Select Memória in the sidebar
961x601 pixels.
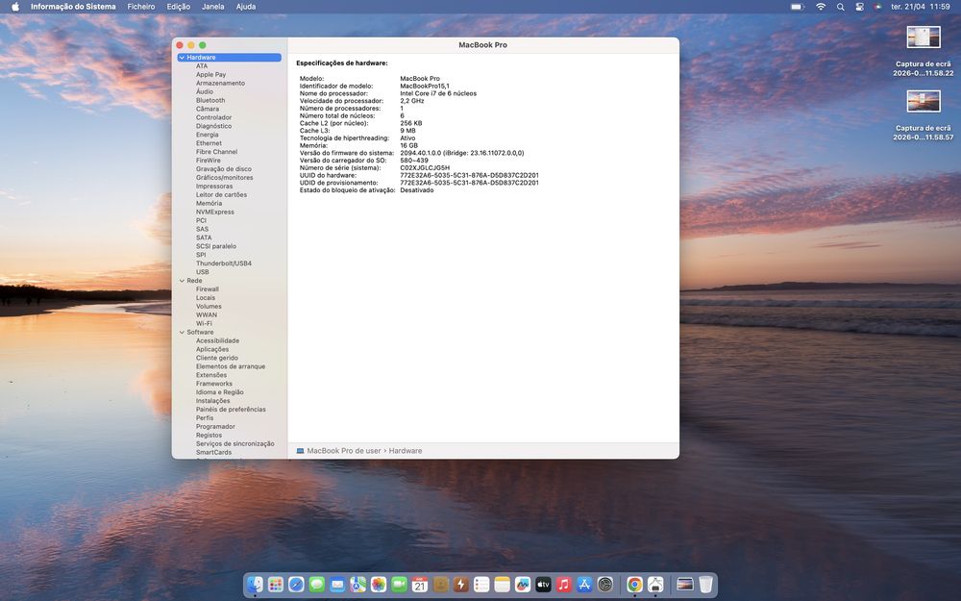tap(209, 204)
